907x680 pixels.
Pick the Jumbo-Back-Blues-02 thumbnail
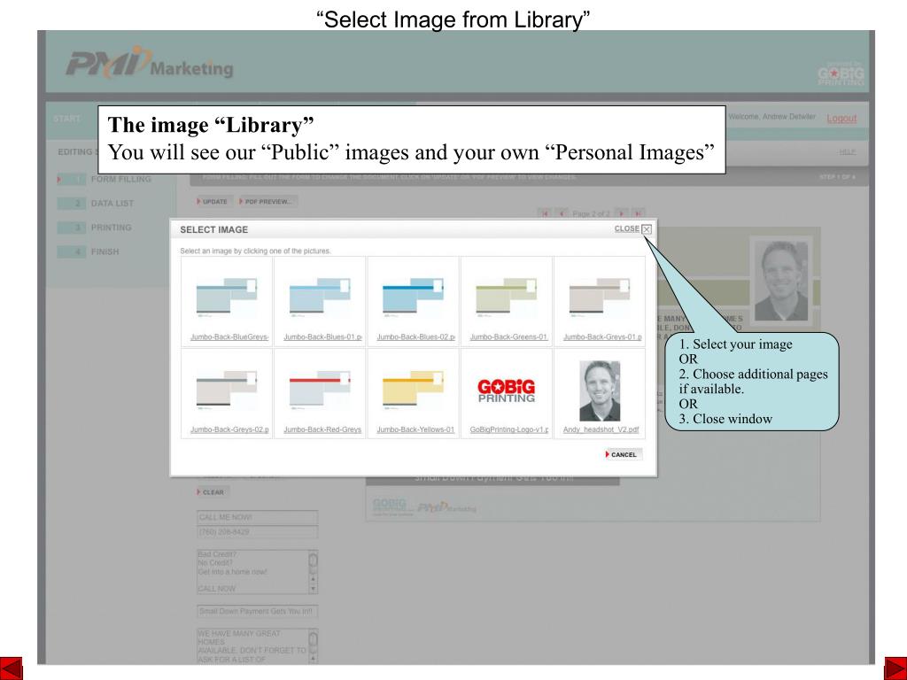pos(413,297)
